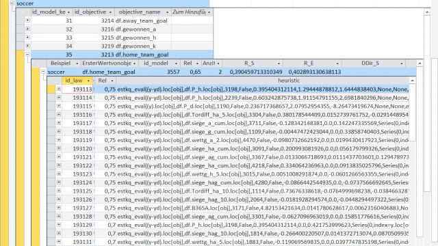Expand the subdatasheet for model row 31
The width and height of the screenshot is (438, 246).
27,20
